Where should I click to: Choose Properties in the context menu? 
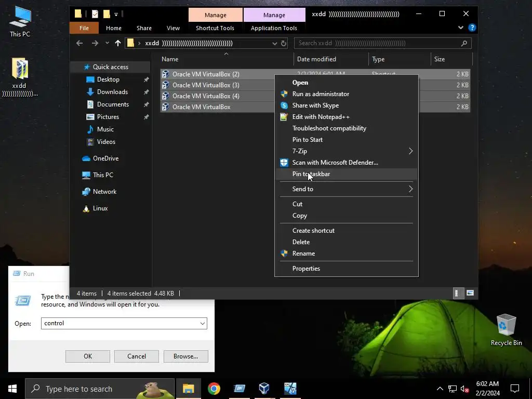[346, 269]
